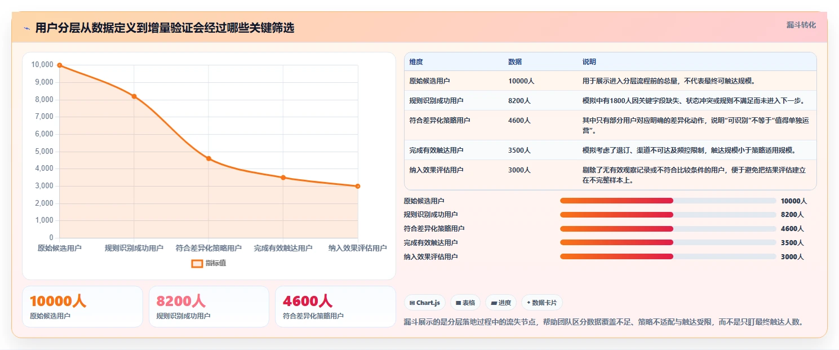Click the 完成有效触达用户 x-axis label under the chart
Image resolution: width=839 pixels, height=350 pixels.
(283, 248)
